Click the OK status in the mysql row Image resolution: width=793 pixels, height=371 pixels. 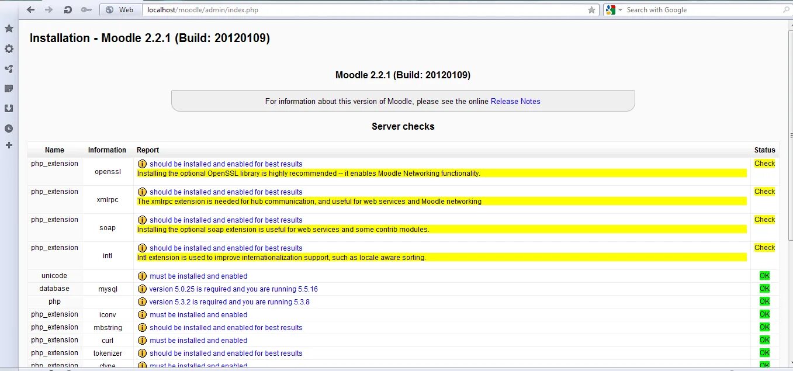(764, 289)
